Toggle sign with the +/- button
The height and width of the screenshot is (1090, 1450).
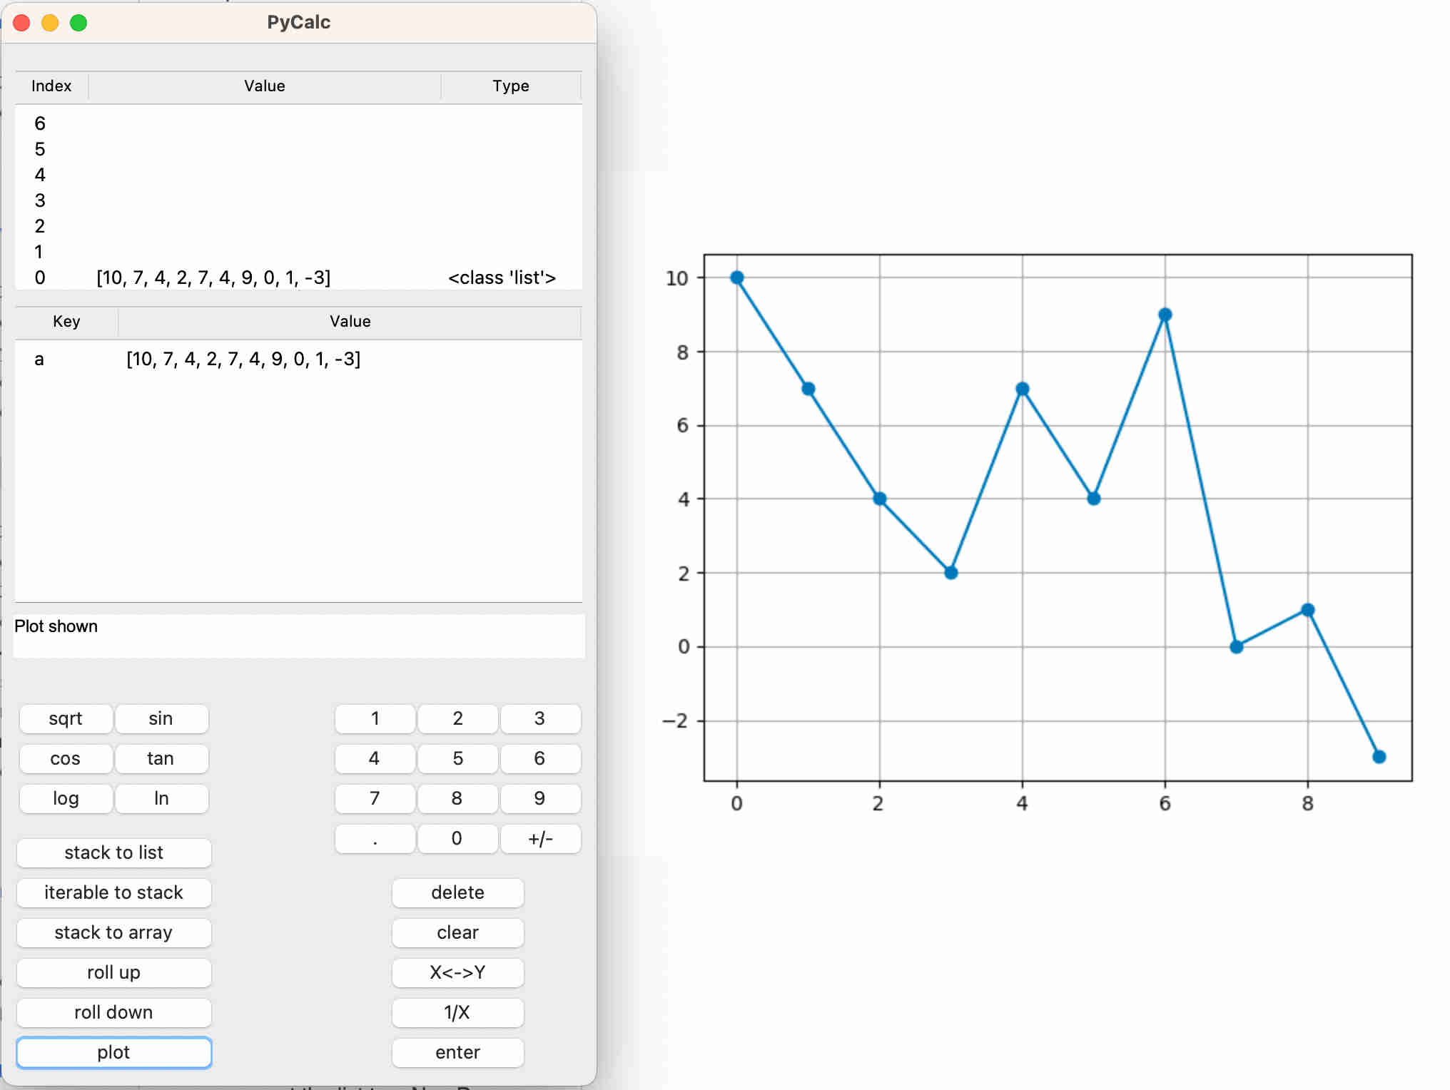tap(540, 838)
